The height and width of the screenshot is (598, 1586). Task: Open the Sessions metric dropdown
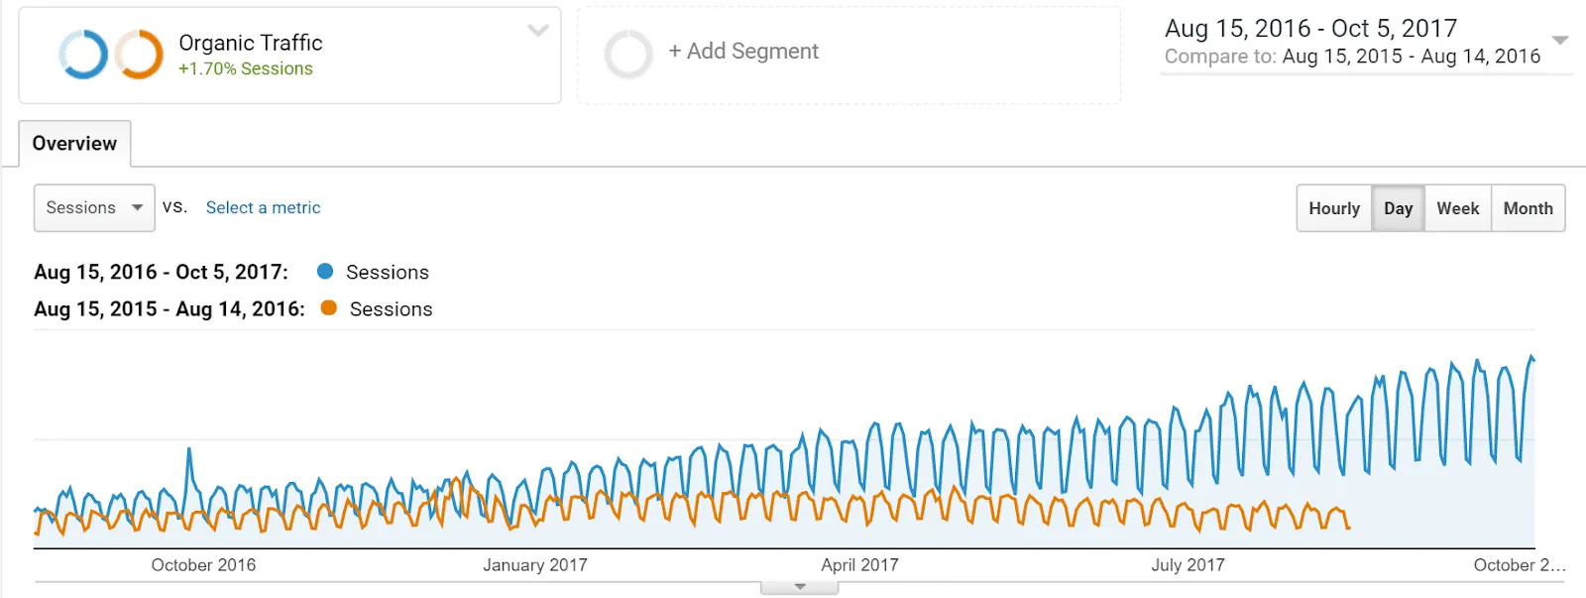(x=93, y=208)
